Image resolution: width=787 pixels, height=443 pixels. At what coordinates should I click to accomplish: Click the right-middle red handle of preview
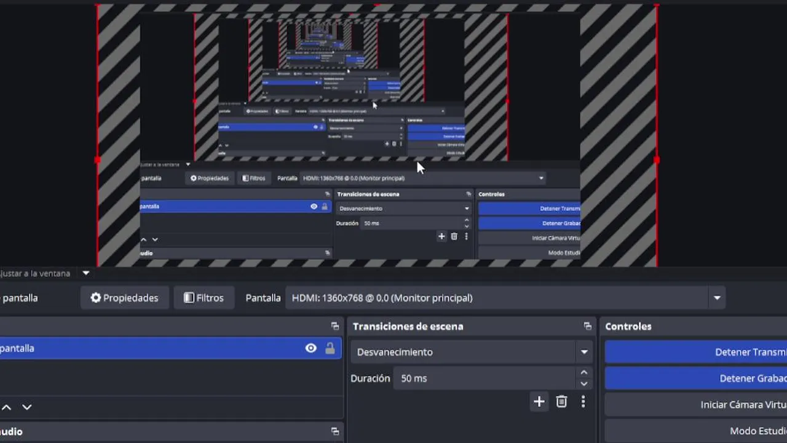657,160
